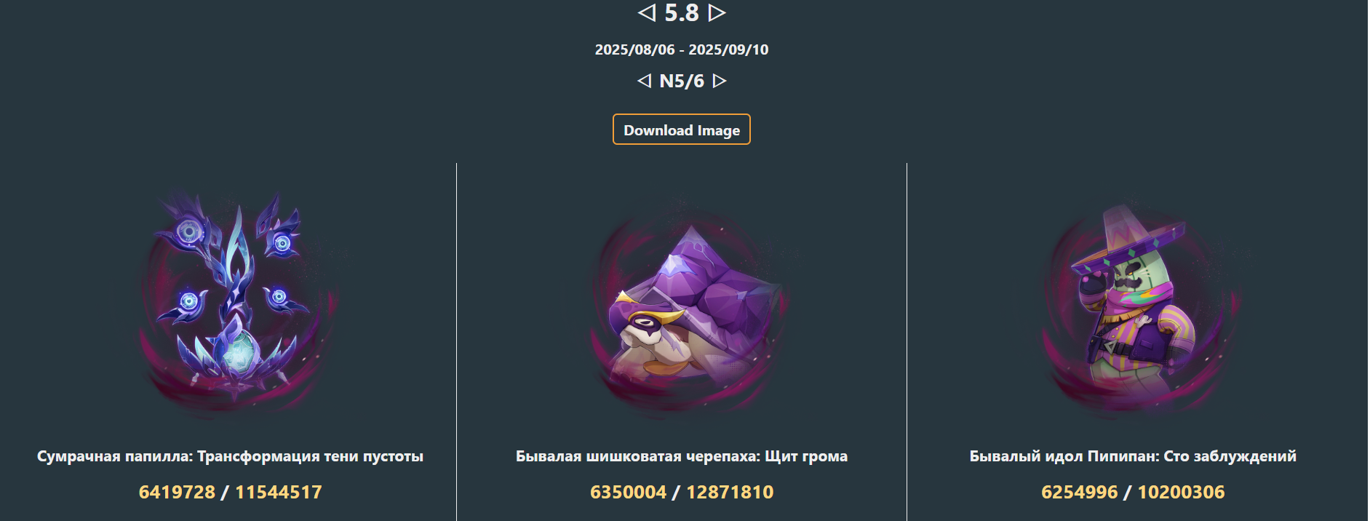Click the 11544517 score value
The height and width of the screenshot is (521, 1370).
[279, 492]
